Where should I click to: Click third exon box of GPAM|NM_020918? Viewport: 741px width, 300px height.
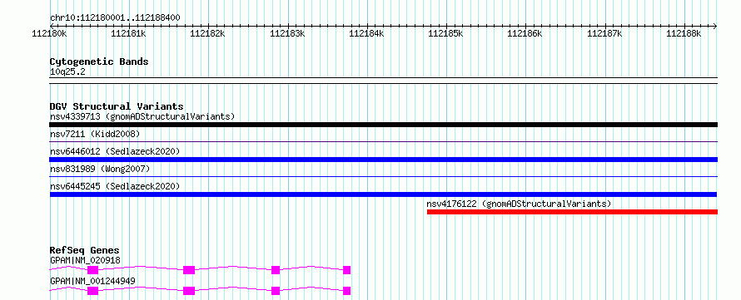(276, 270)
